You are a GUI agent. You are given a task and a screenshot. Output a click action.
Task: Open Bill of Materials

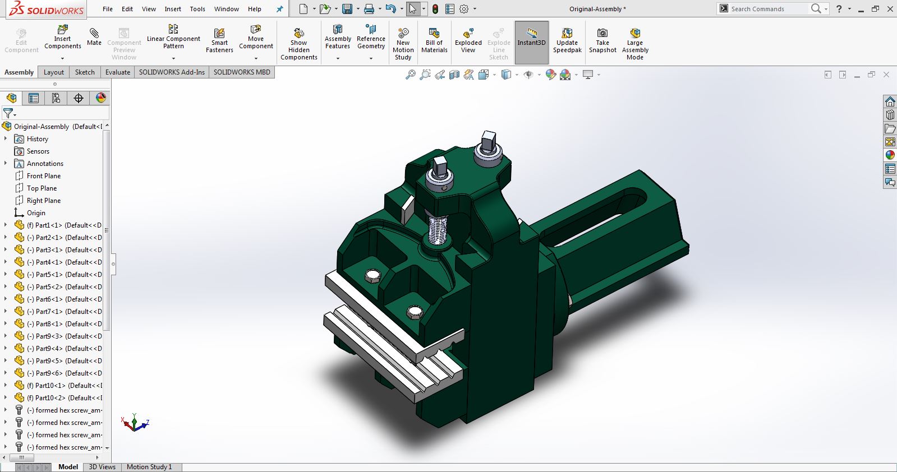coord(434,41)
